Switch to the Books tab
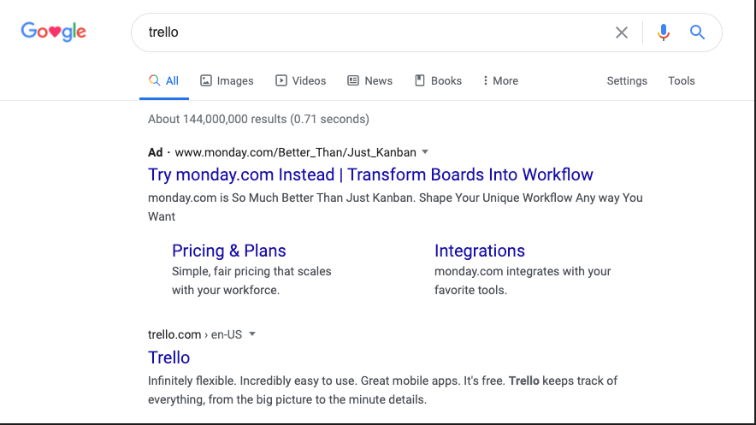 click(438, 81)
